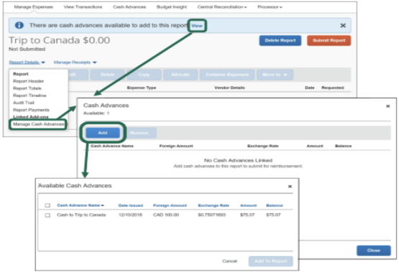Expand the Central Reconciliation menu
The width and height of the screenshot is (399, 272).
pos(222,7)
